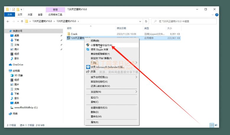Click the T20天正建筑 application file icon

[69, 38]
